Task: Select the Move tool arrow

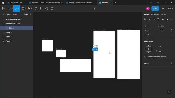Action: pyautogui.click(x=9, y=8)
